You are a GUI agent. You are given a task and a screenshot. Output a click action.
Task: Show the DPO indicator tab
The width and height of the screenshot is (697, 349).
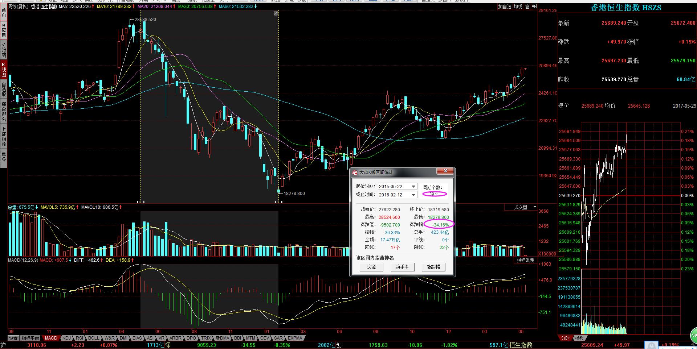191,338
